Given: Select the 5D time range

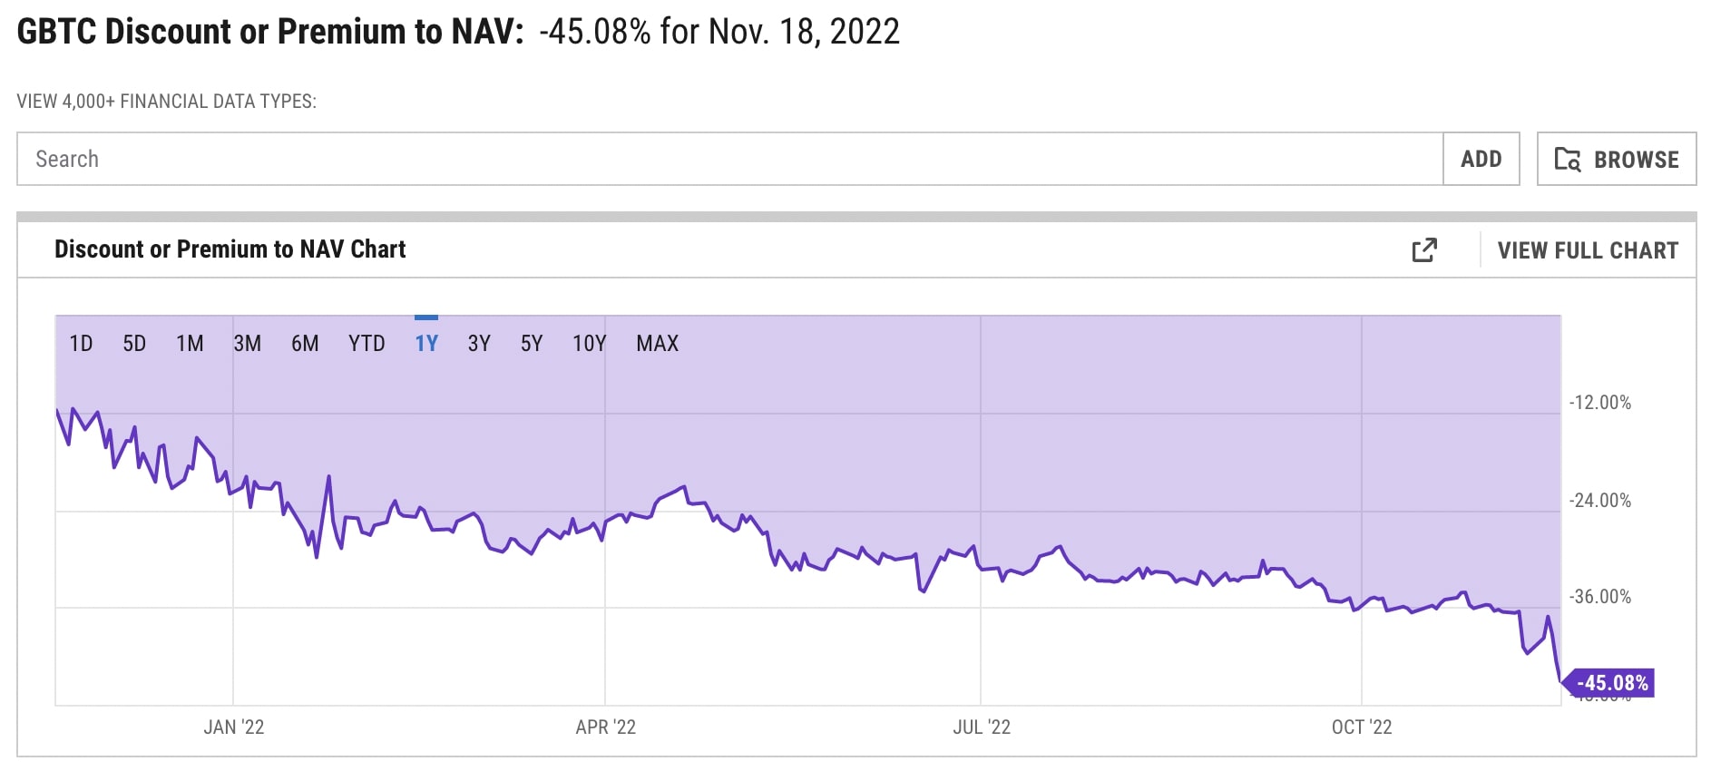Looking at the screenshot, I should [x=134, y=344].
